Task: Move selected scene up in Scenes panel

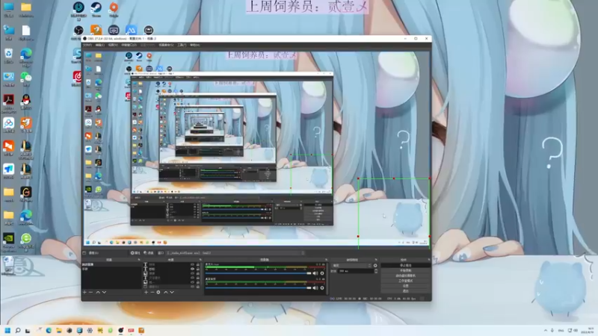Action: (x=98, y=292)
